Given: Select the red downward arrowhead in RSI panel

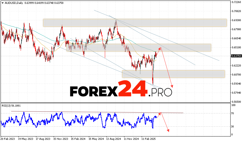Looking at the screenshot, I should point(168,130).
